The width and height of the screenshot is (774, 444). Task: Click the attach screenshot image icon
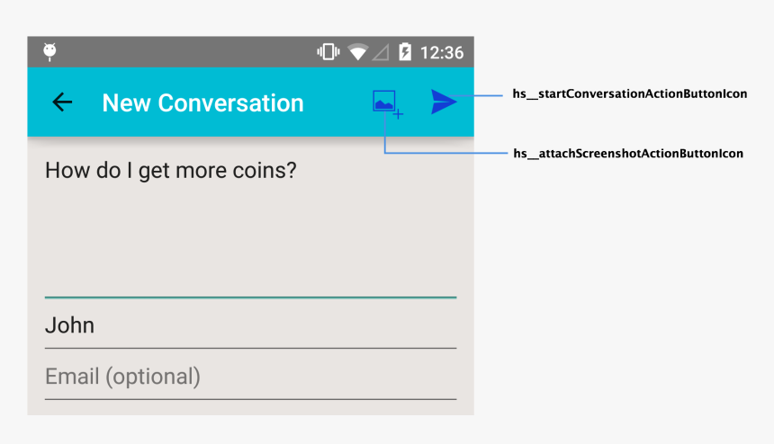pyautogui.click(x=388, y=104)
